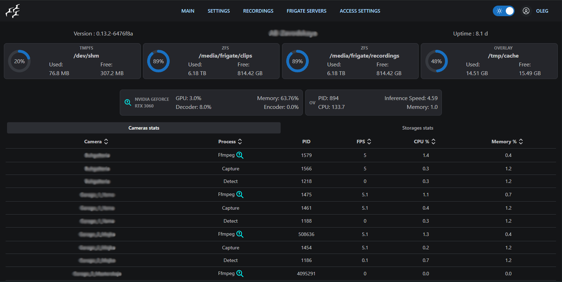Screen dimensions: 562x282
Task: Go to Frigate Servers page
Action: [x=306, y=11]
